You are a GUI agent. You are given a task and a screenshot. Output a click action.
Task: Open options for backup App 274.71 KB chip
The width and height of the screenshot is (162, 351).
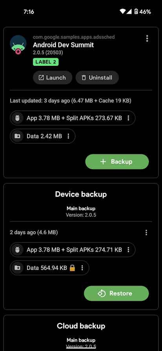[x=128, y=250]
